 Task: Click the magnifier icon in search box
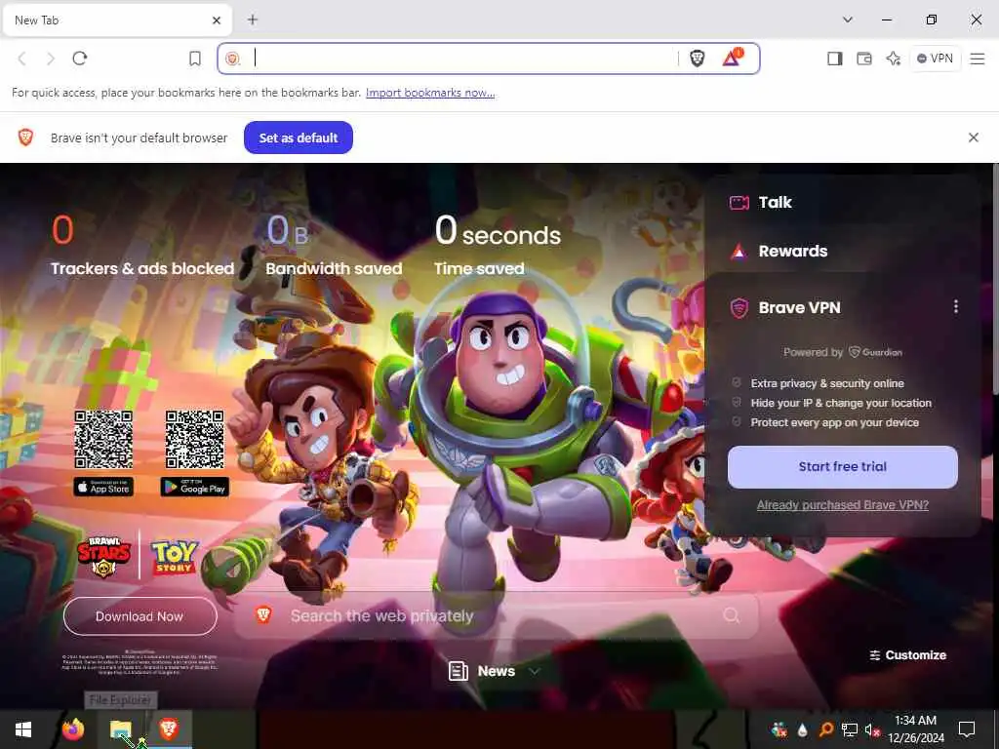(732, 615)
